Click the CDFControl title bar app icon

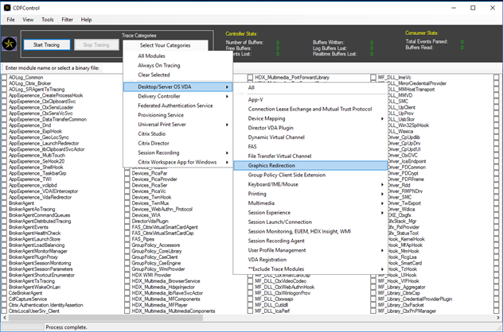(7, 6)
